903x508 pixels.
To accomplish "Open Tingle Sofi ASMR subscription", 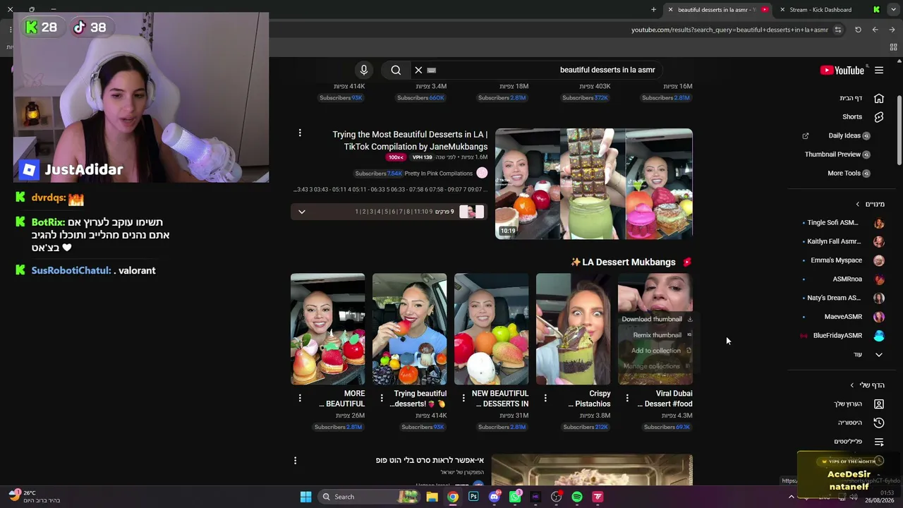I will [x=843, y=223].
